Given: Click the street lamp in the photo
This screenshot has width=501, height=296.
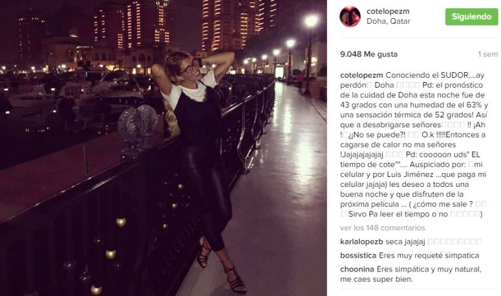Looking at the screenshot, I should pos(310,55).
